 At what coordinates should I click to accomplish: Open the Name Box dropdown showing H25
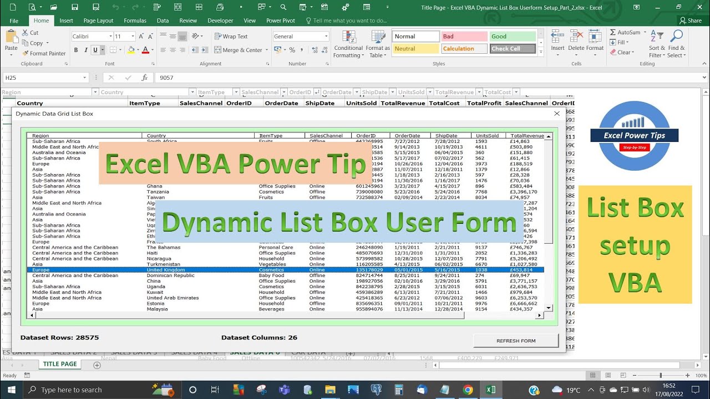point(85,78)
